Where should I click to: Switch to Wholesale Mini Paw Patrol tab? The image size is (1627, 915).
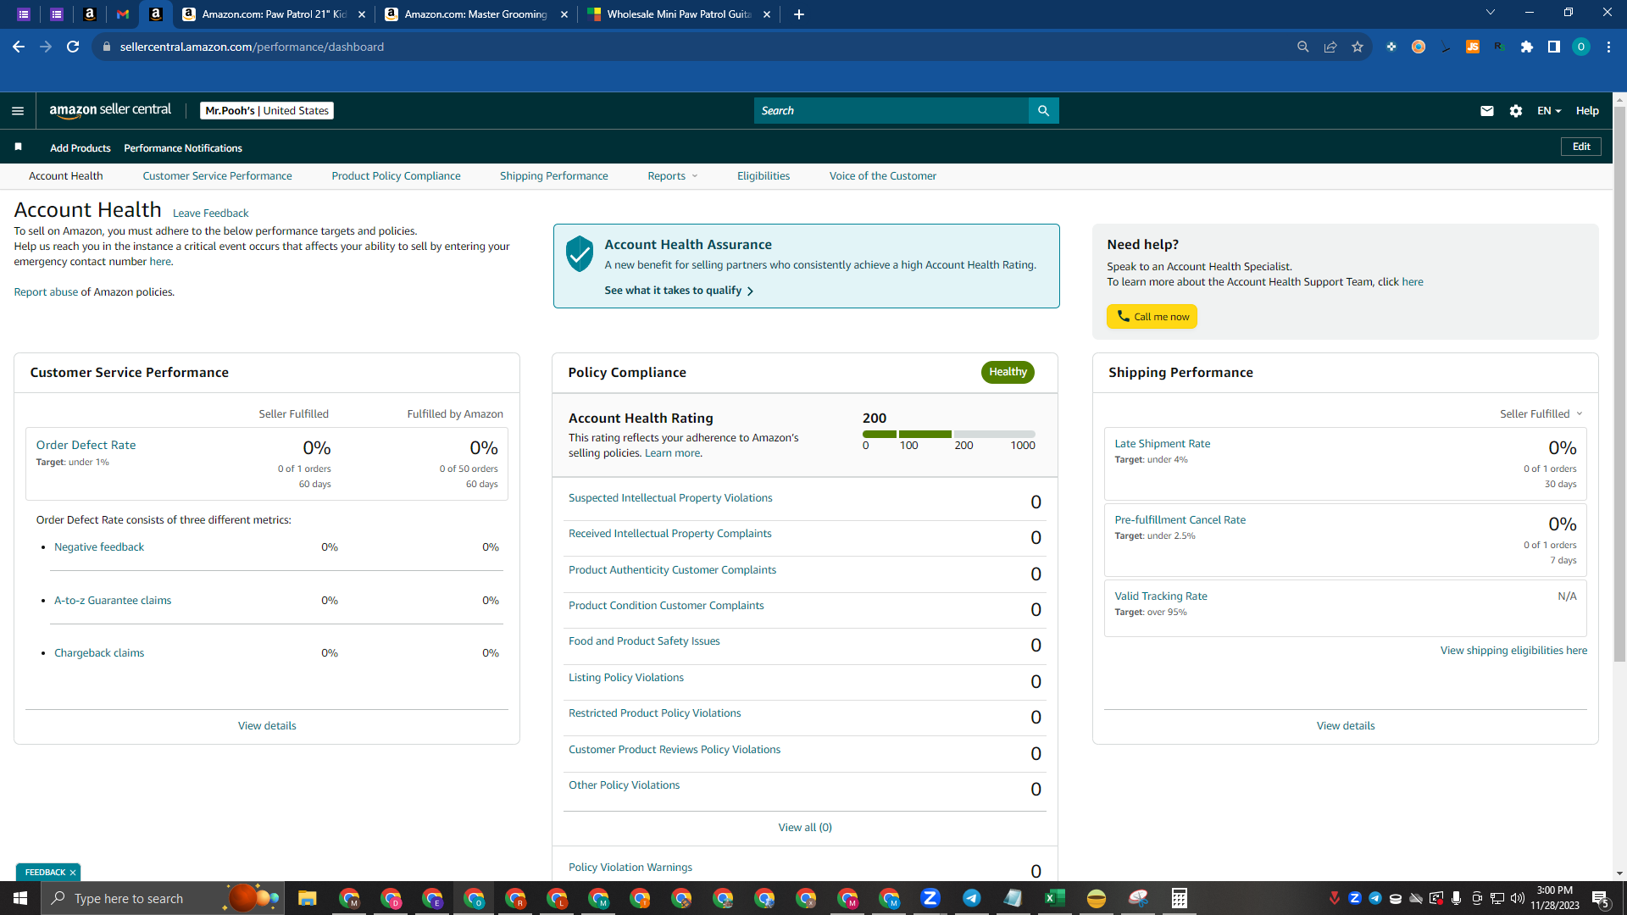coord(678,14)
